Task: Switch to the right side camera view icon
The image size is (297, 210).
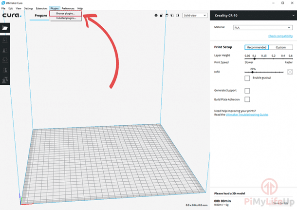Action: [177, 16]
